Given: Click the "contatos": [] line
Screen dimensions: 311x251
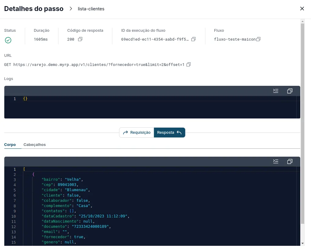Looking at the screenshot, I should pyautogui.click(x=59, y=211).
